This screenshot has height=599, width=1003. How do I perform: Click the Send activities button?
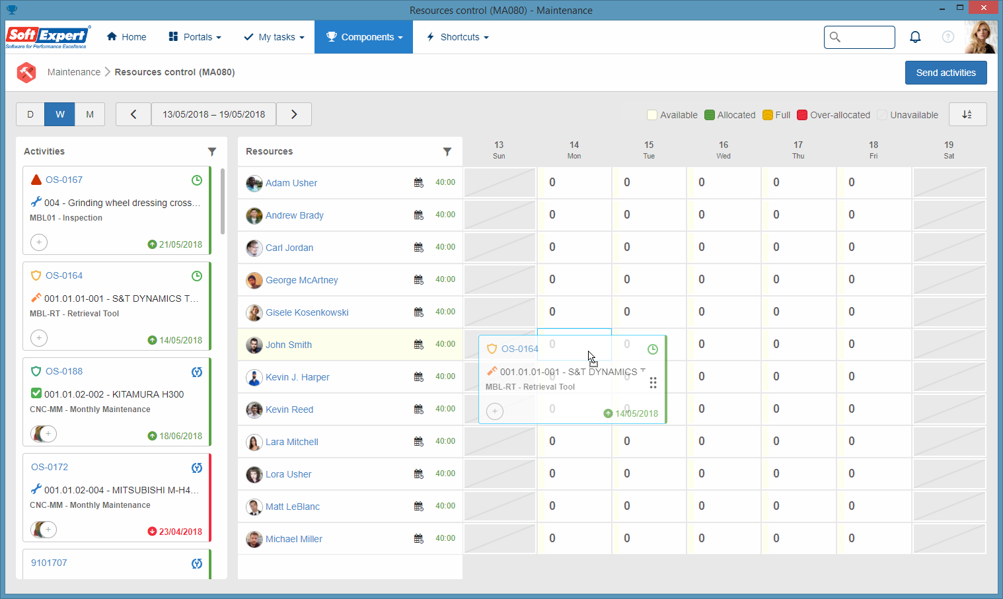[946, 73]
